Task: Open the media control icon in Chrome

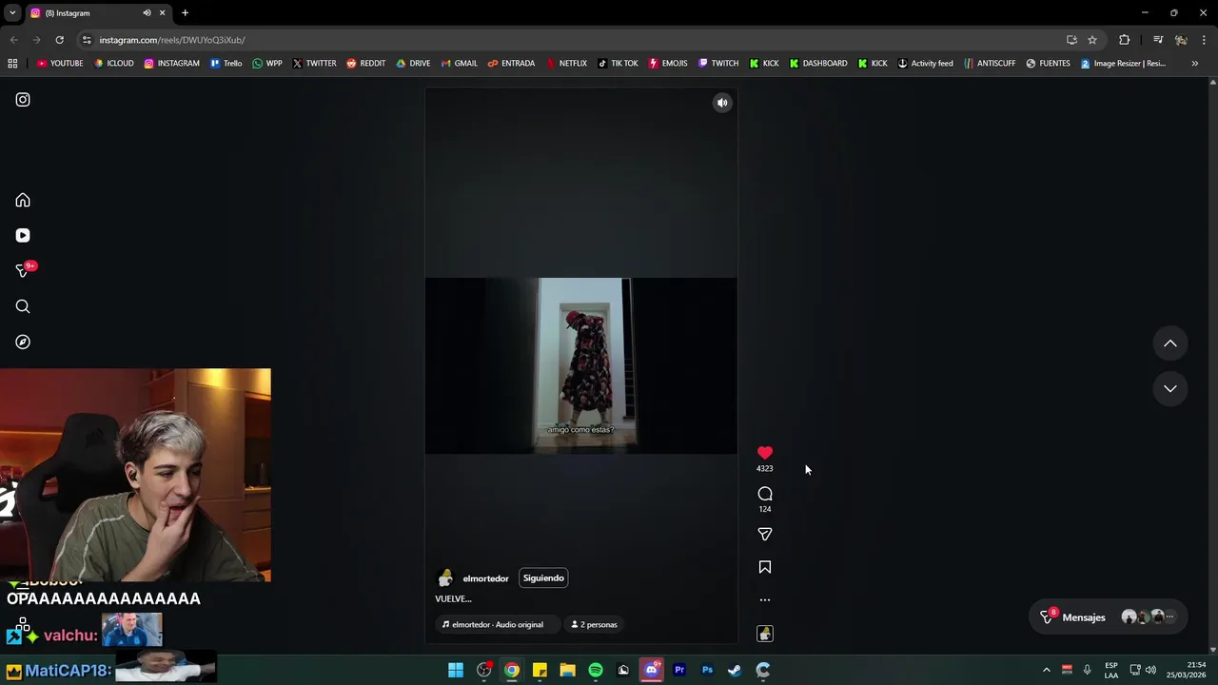Action: tap(1158, 40)
